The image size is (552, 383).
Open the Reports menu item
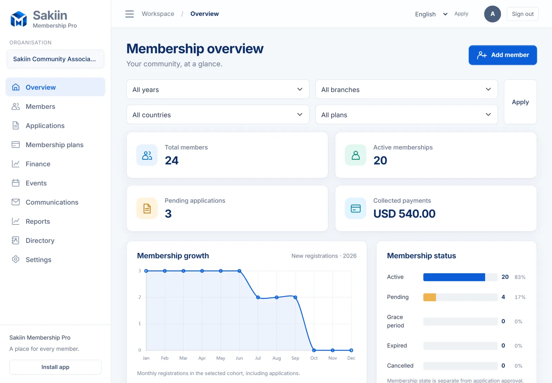(55, 221)
